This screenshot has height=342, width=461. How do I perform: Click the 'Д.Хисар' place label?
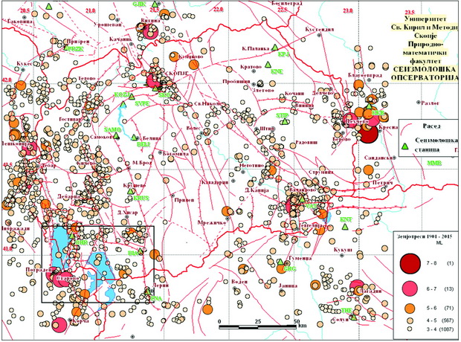point(127,213)
